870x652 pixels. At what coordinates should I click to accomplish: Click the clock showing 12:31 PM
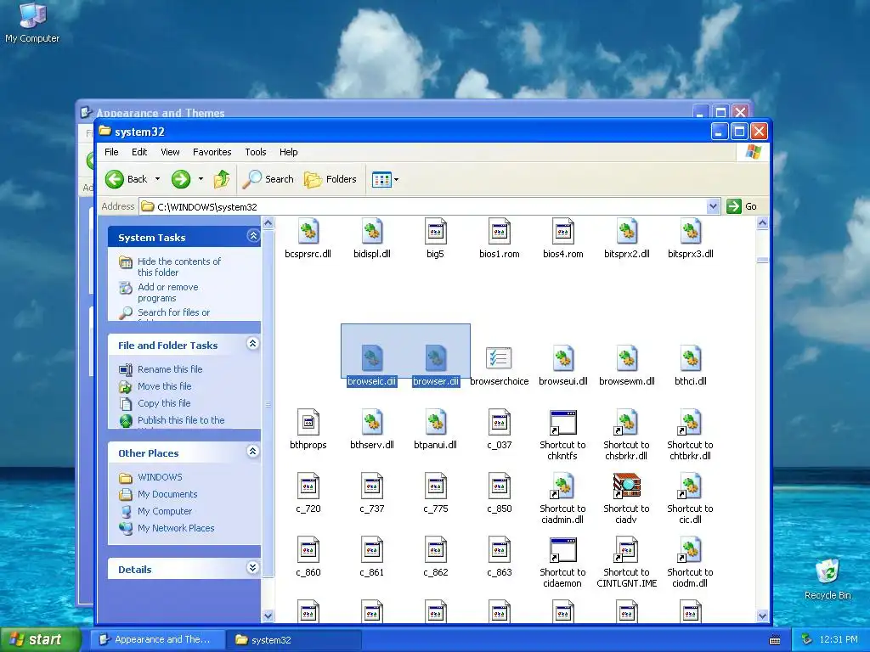click(839, 640)
